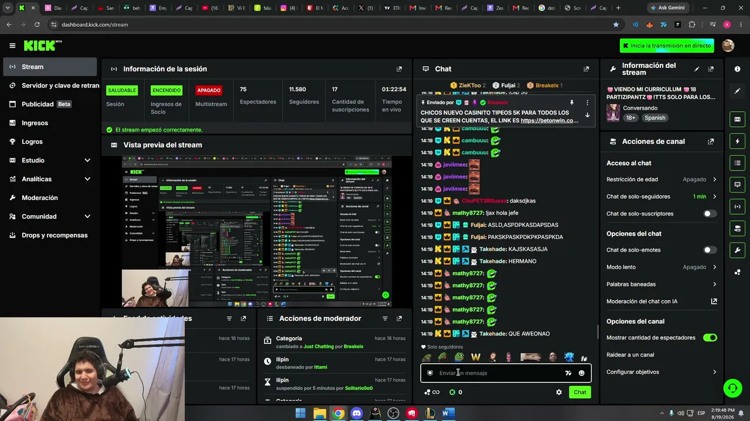Screen dimensions: 750x421
Task: Pop out the Información de la sesión panel
Action: (x=399, y=69)
